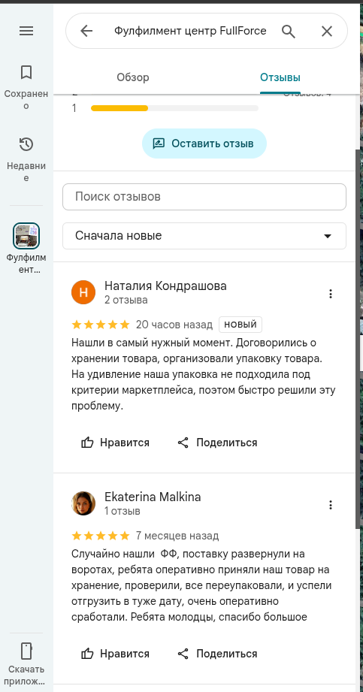363x692 pixels.
Task: Click the 1 отзыв text under Ekaterina
Action: (123, 511)
